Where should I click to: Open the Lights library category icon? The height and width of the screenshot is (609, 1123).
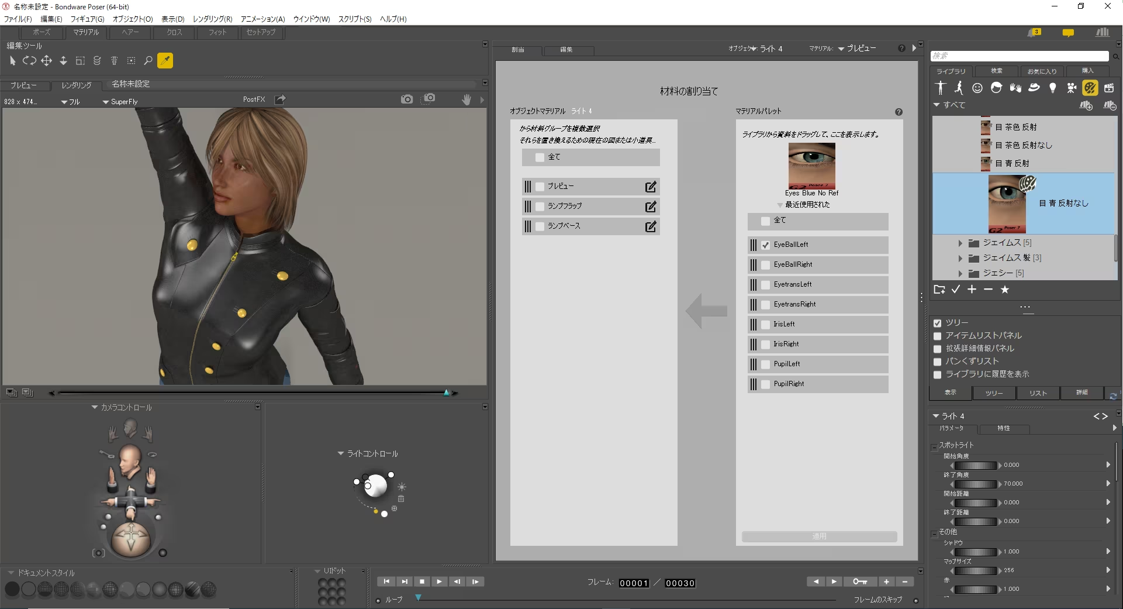(1052, 88)
